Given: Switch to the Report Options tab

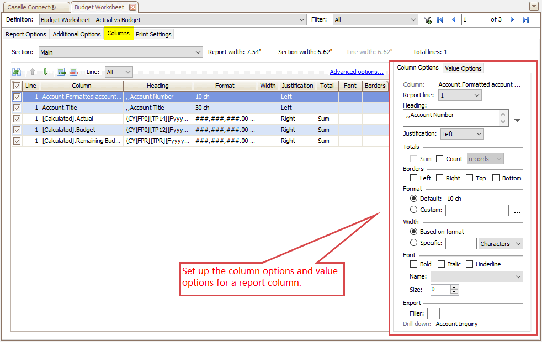Looking at the screenshot, I should tap(26, 34).
